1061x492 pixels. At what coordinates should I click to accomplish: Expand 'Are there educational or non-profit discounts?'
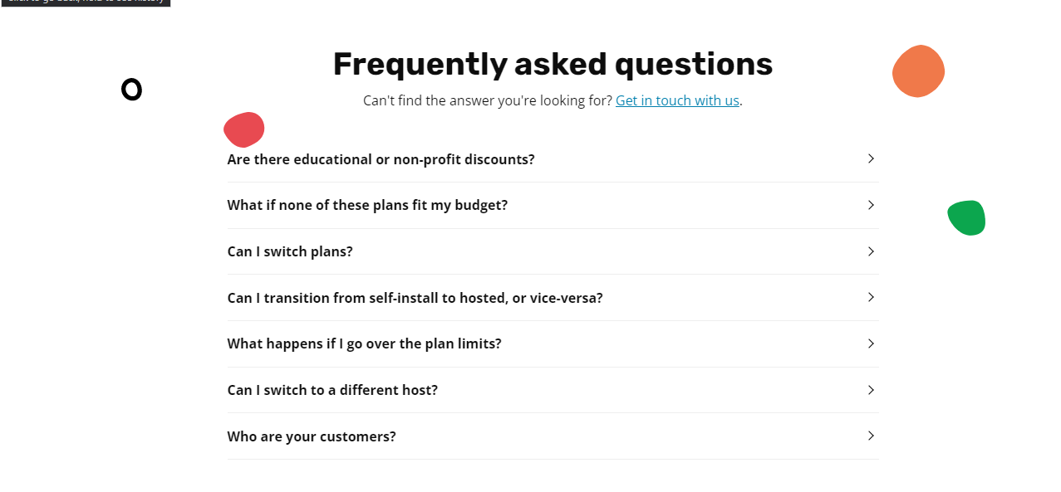381,159
